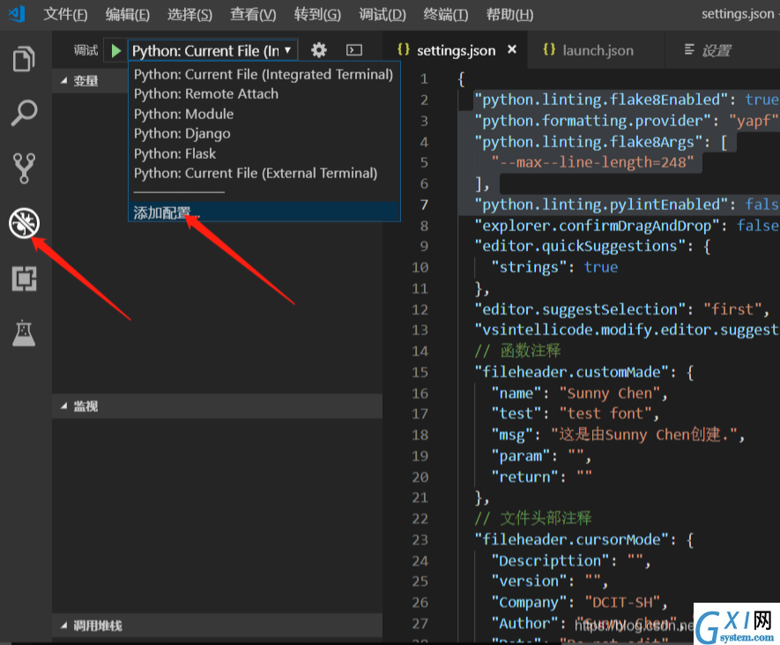
Task: Click the "DCIT-SH" company value
Action: pos(622,602)
